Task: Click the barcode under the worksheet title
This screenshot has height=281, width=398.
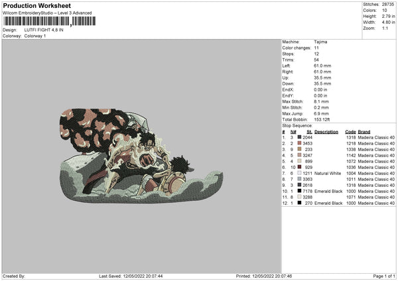Action: point(50,21)
